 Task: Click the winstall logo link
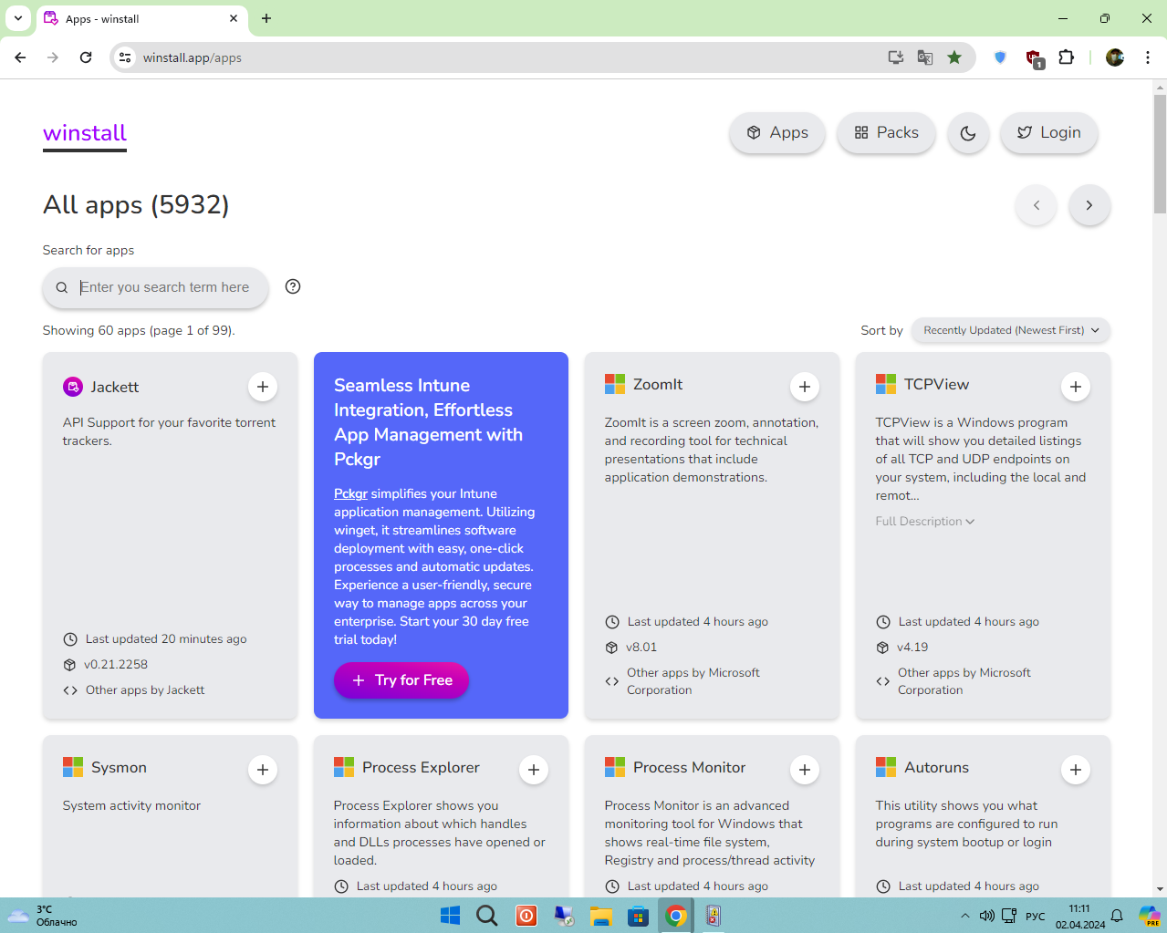tap(85, 133)
